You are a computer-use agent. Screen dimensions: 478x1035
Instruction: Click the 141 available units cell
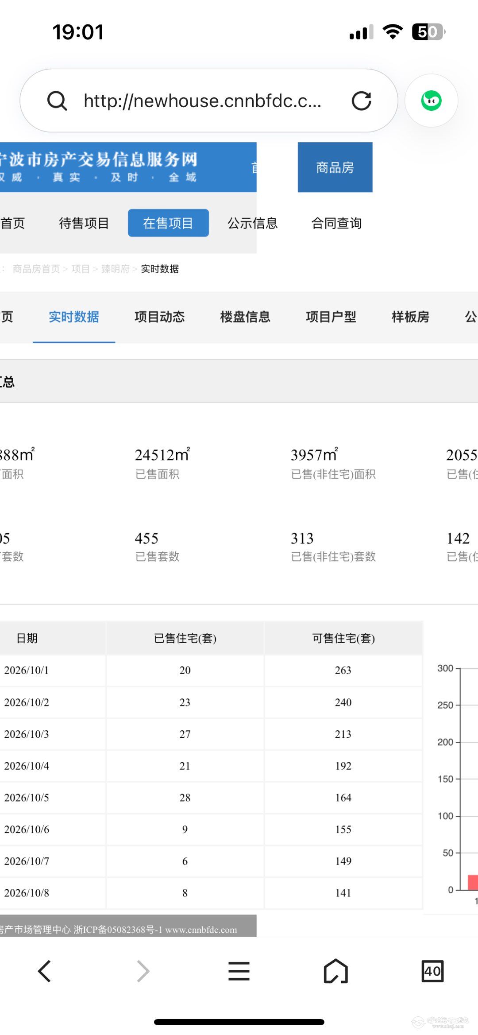point(343,893)
